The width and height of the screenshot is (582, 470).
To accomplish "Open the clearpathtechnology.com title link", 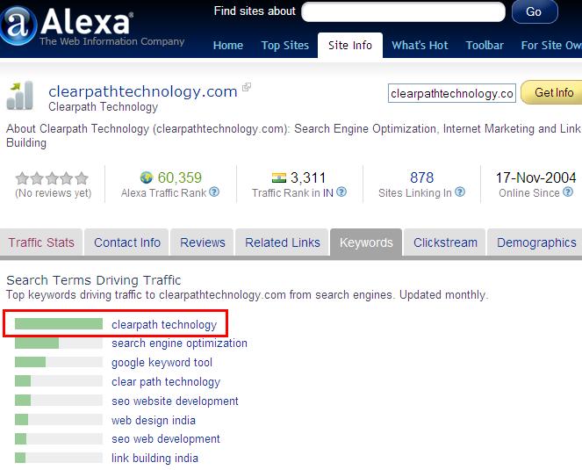I will click(143, 91).
